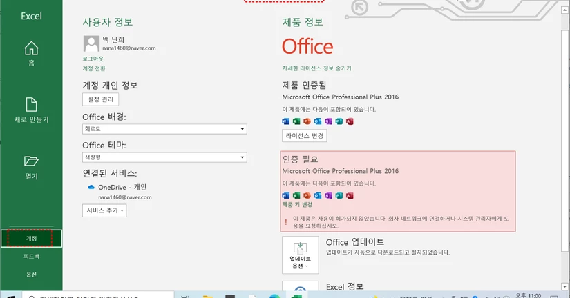Click the taskbar clock showing 오후 11:00
The height and width of the screenshot is (298, 570).
[x=528, y=295]
